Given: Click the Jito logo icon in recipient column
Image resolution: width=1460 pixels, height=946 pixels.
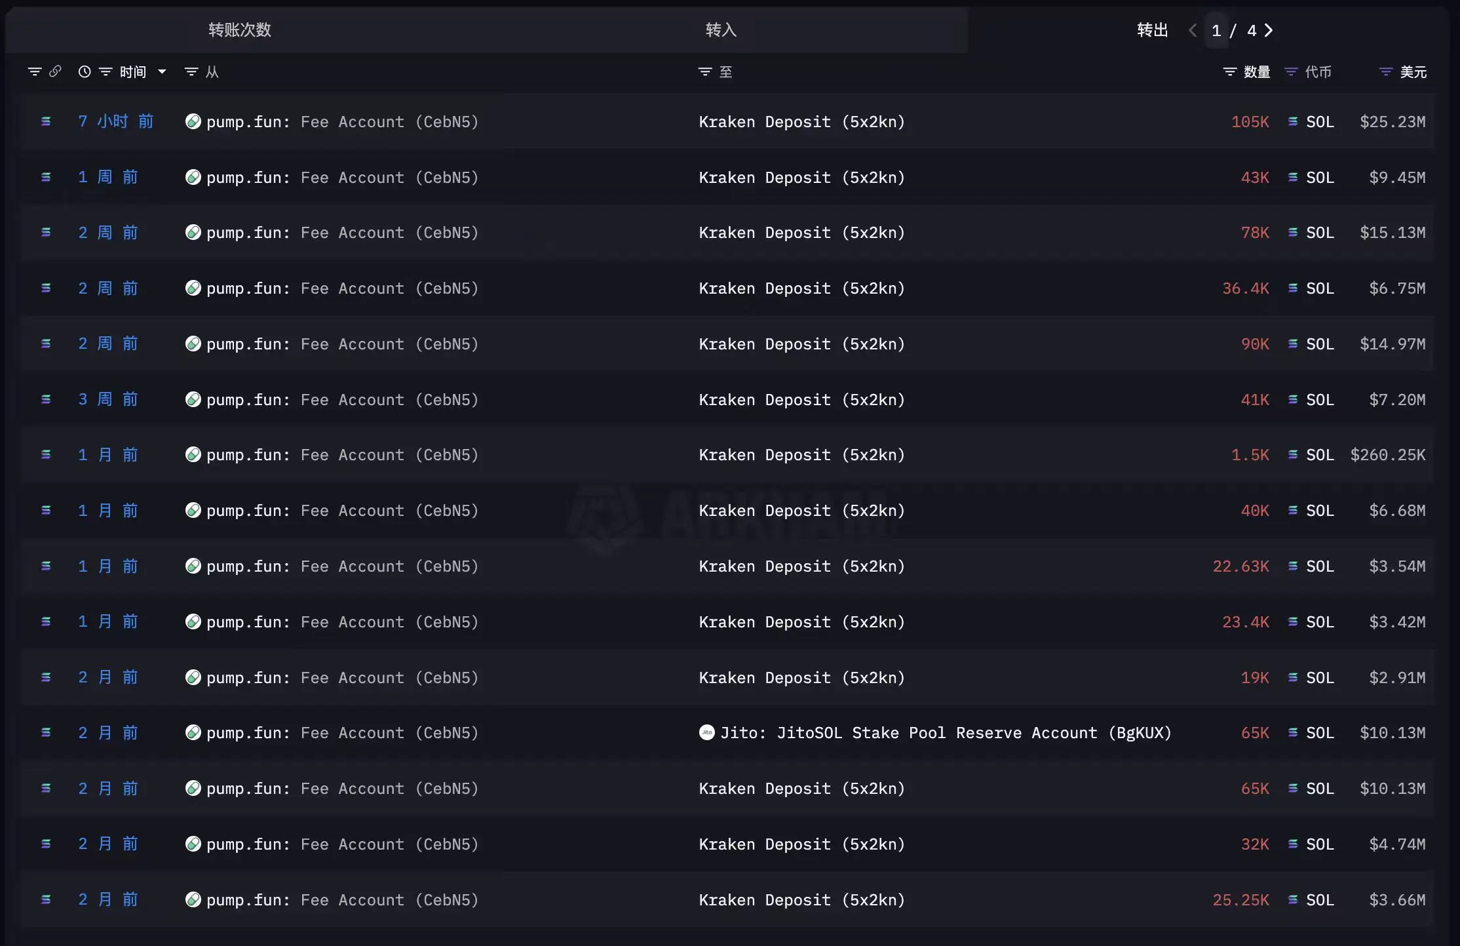Looking at the screenshot, I should tap(707, 732).
